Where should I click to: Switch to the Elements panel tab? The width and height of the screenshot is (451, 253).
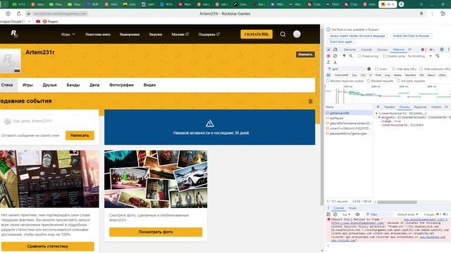(x=350, y=50)
